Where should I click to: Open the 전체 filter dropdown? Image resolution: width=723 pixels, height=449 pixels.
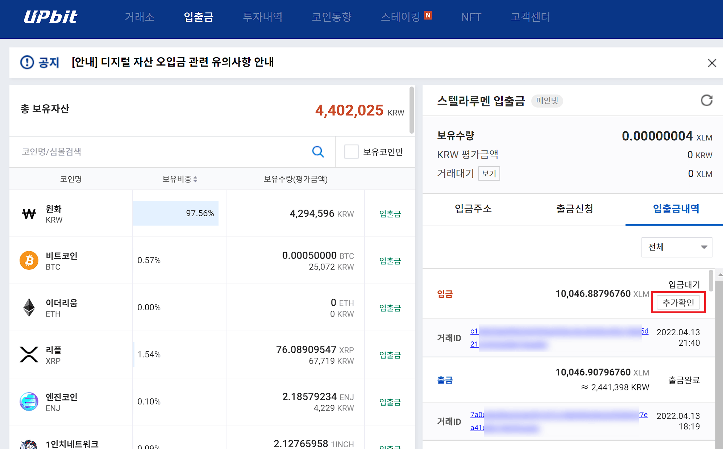pos(676,247)
